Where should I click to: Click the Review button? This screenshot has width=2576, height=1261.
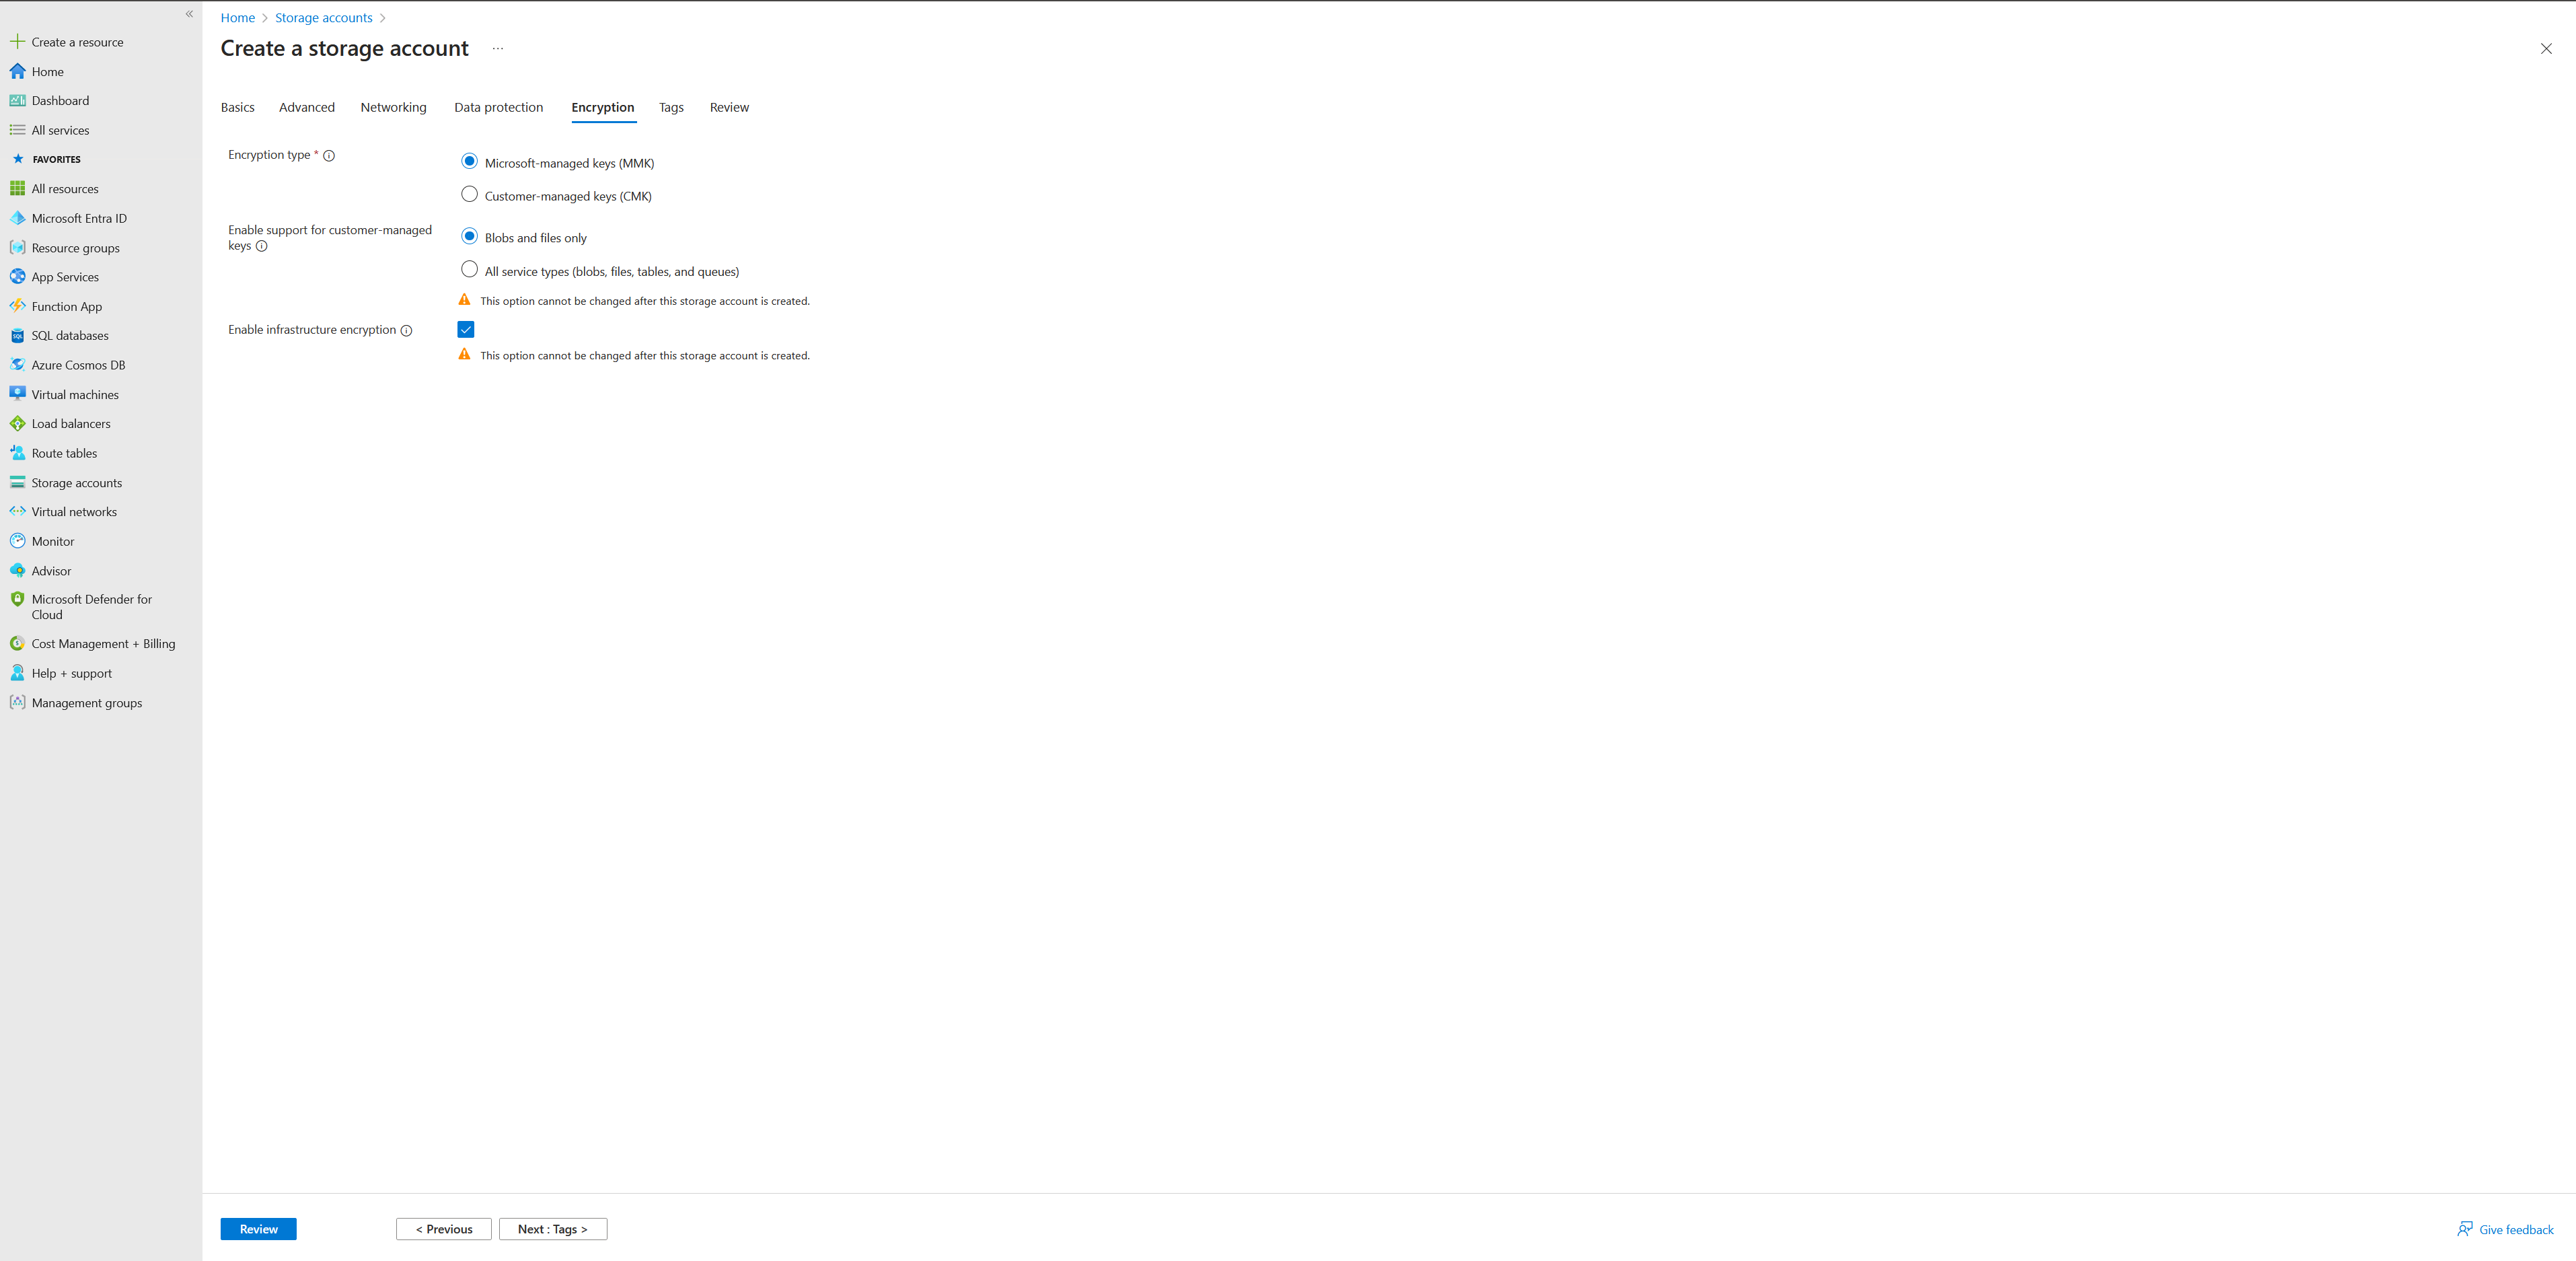(260, 1228)
